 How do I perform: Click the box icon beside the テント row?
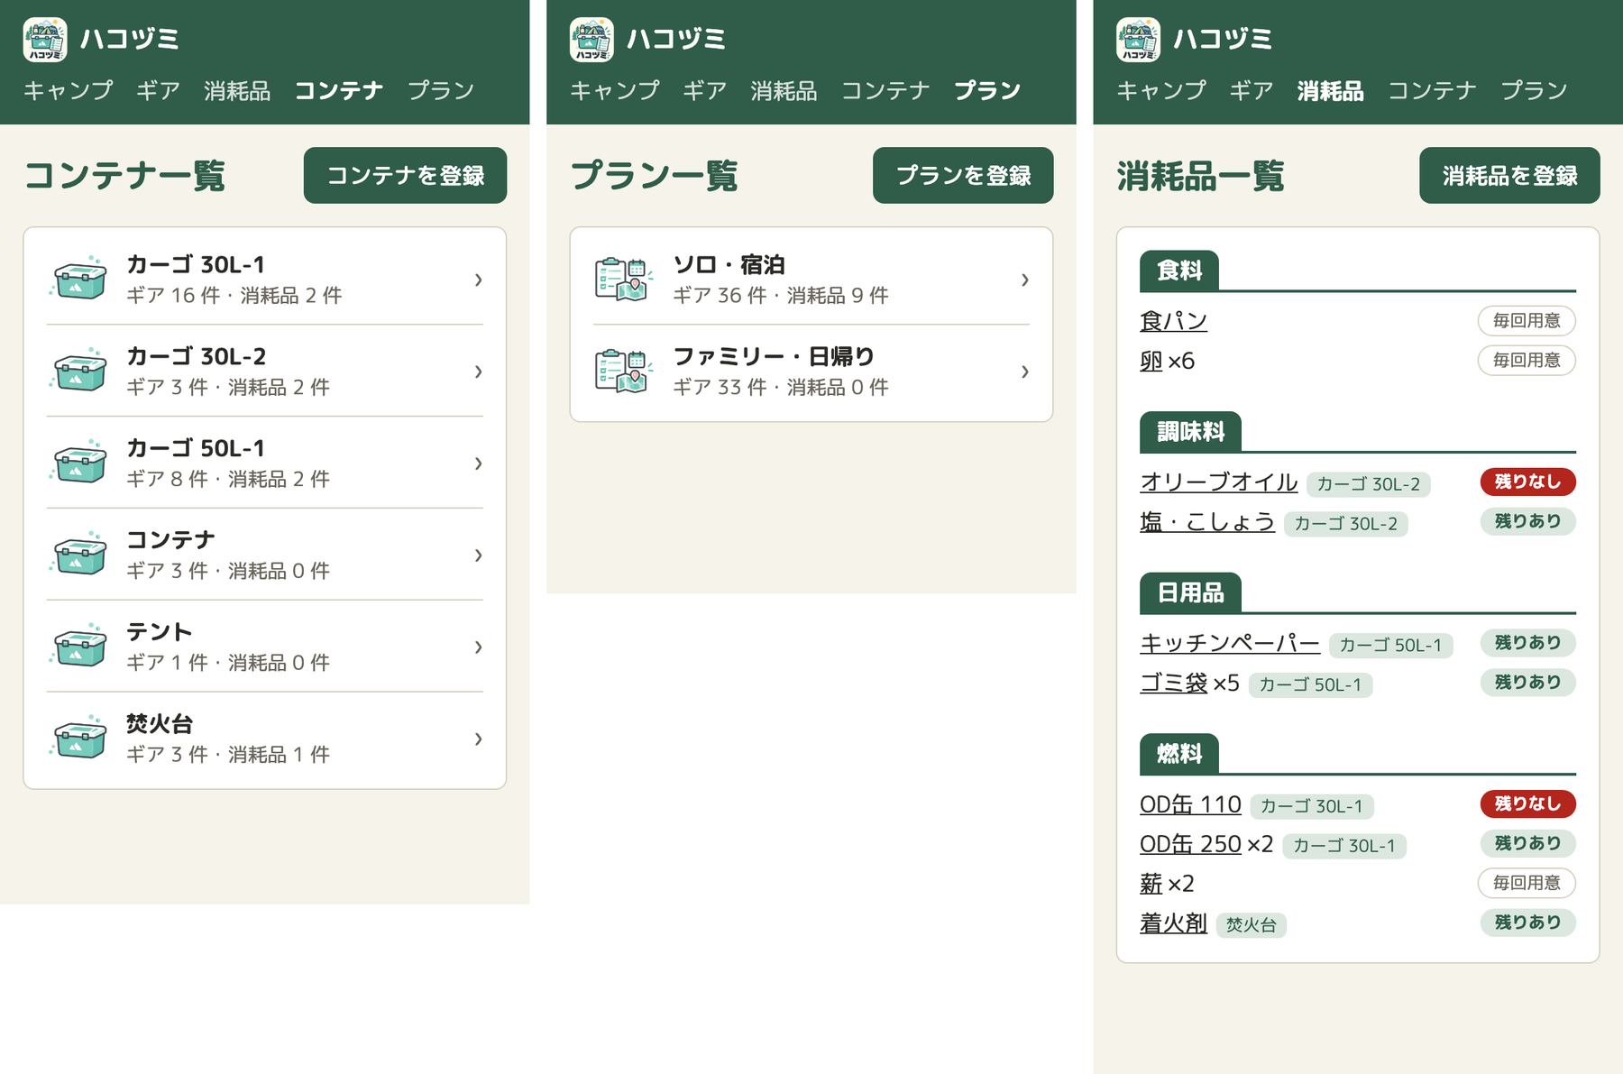coord(79,647)
